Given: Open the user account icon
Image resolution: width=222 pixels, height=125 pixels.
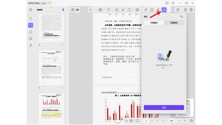Looking at the screenshot, I should 173,3.
